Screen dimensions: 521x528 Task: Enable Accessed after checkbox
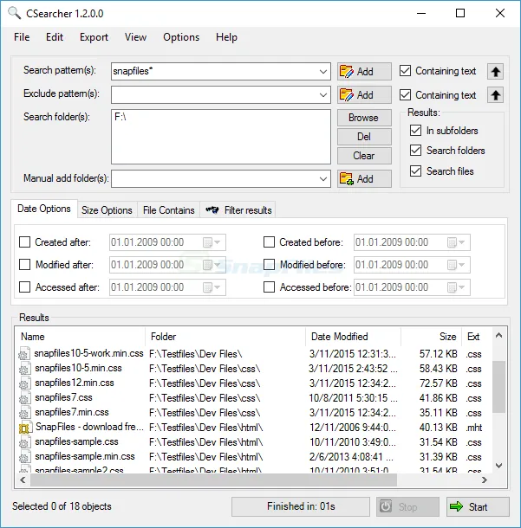pos(24,287)
